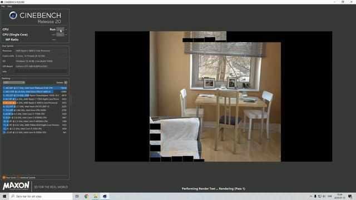The image size is (356, 200).
Task: Open File Explorer from the taskbar
Action: [x=95, y=196]
